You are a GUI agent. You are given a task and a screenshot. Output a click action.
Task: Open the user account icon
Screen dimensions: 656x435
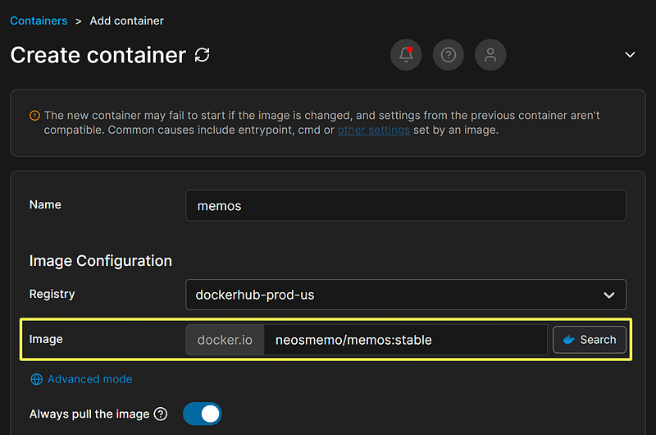tap(490, 55)
